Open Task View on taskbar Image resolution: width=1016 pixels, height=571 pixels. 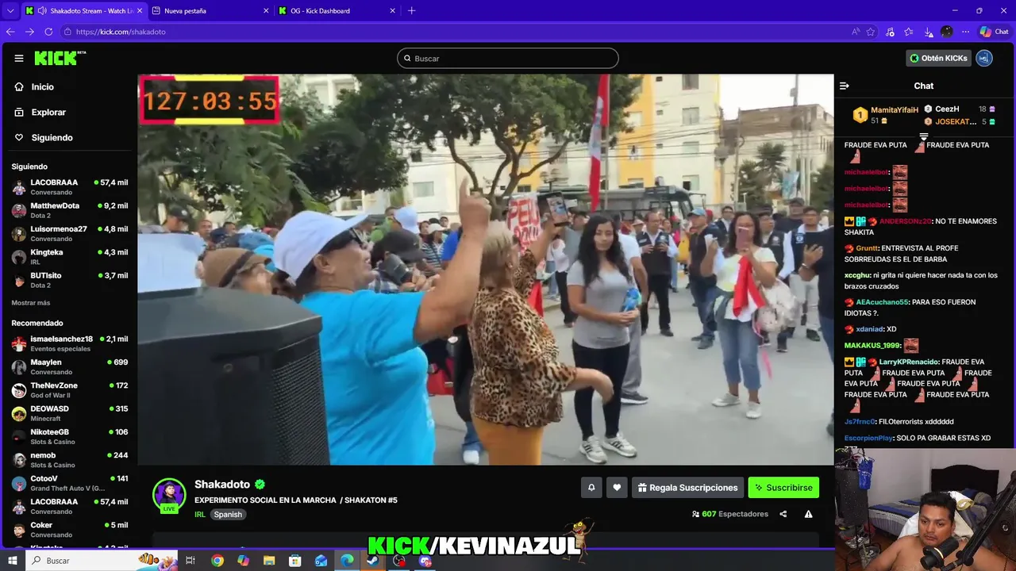(x=190, y=561)
